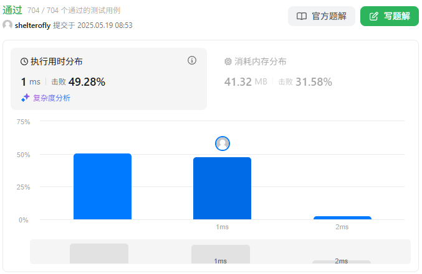Click the 31.58% memory beat value
The width and height of the screenshot is (422, 274).
coord(314,82)
